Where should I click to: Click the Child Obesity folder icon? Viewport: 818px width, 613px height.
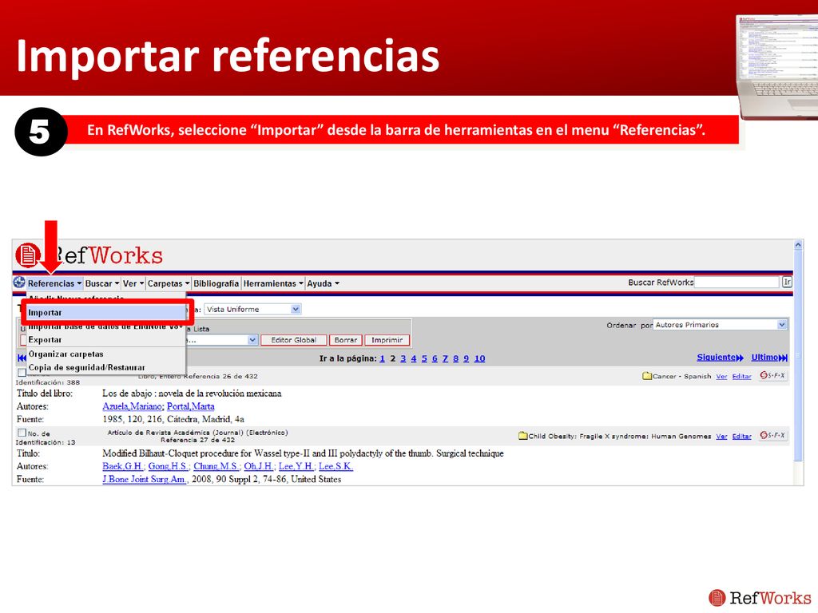click(522, 436)
